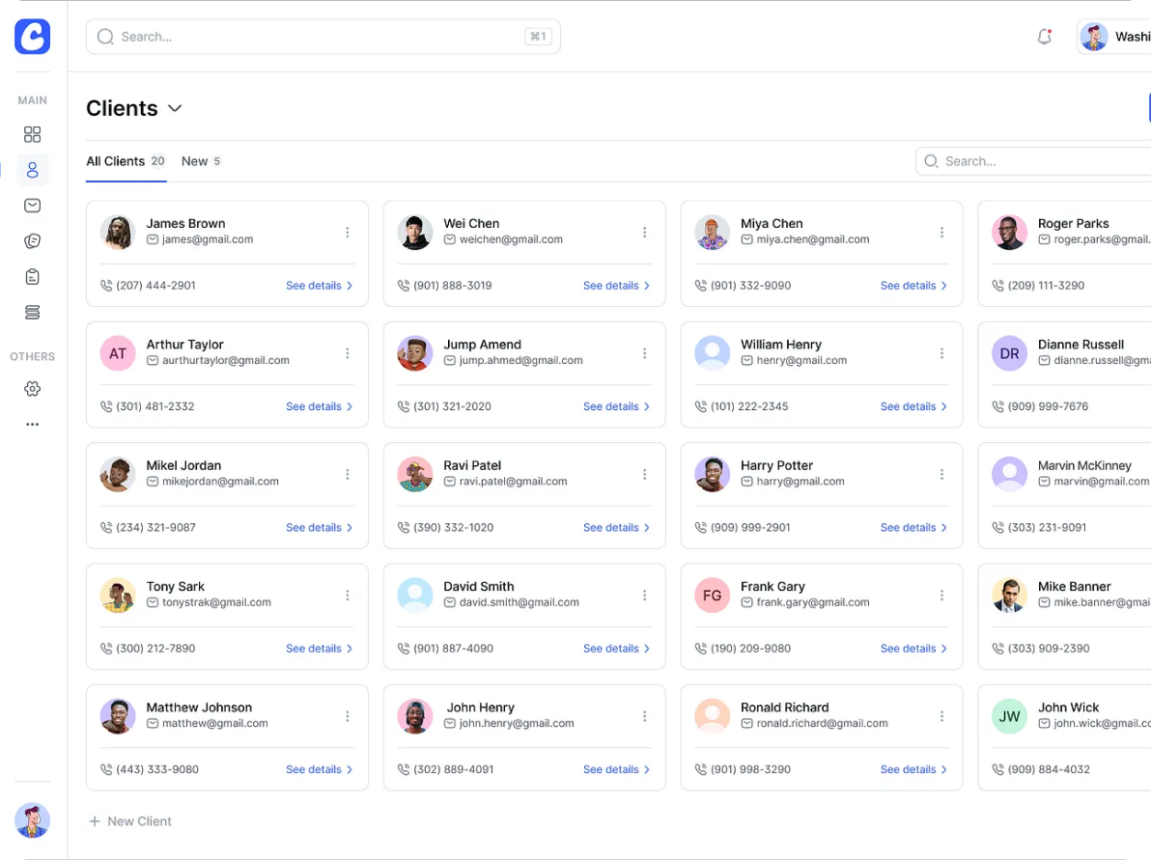
Task: Click phone number (301) 321-2020
Action: [x=452, y=406]
